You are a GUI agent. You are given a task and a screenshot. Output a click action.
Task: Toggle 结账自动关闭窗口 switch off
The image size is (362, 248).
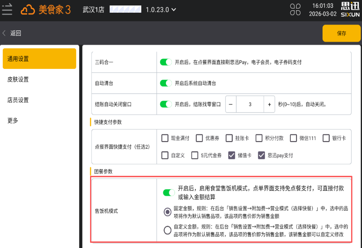click(x=166, y=104)
